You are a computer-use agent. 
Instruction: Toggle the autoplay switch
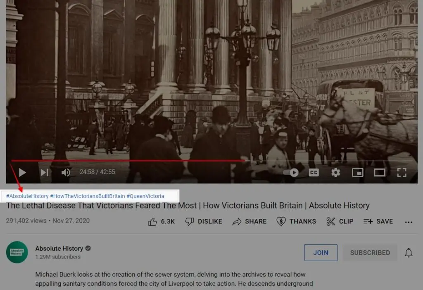(292, 172)
